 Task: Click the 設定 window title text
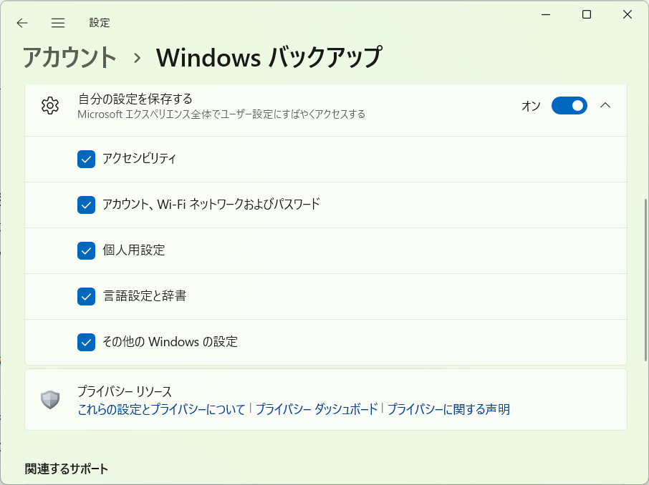100,23
